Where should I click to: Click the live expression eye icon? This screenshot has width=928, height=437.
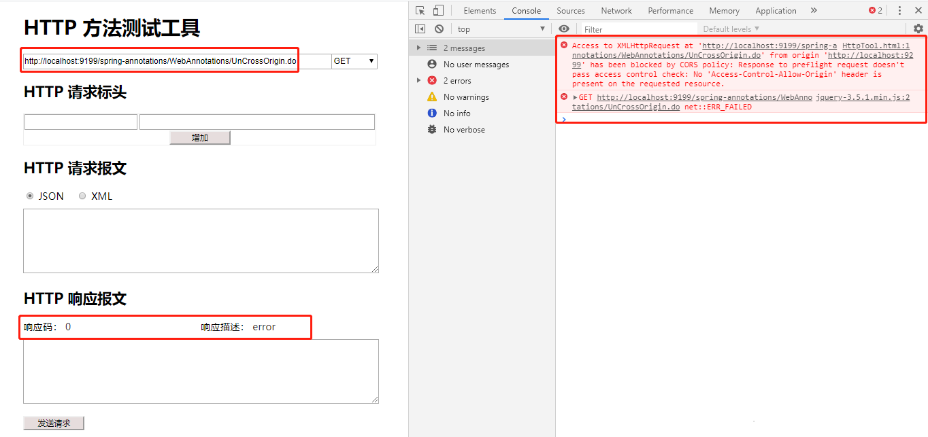[x=564, y=29]
